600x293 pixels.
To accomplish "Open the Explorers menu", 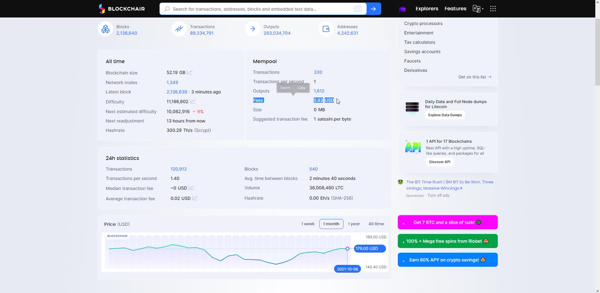I will [427, 9].
